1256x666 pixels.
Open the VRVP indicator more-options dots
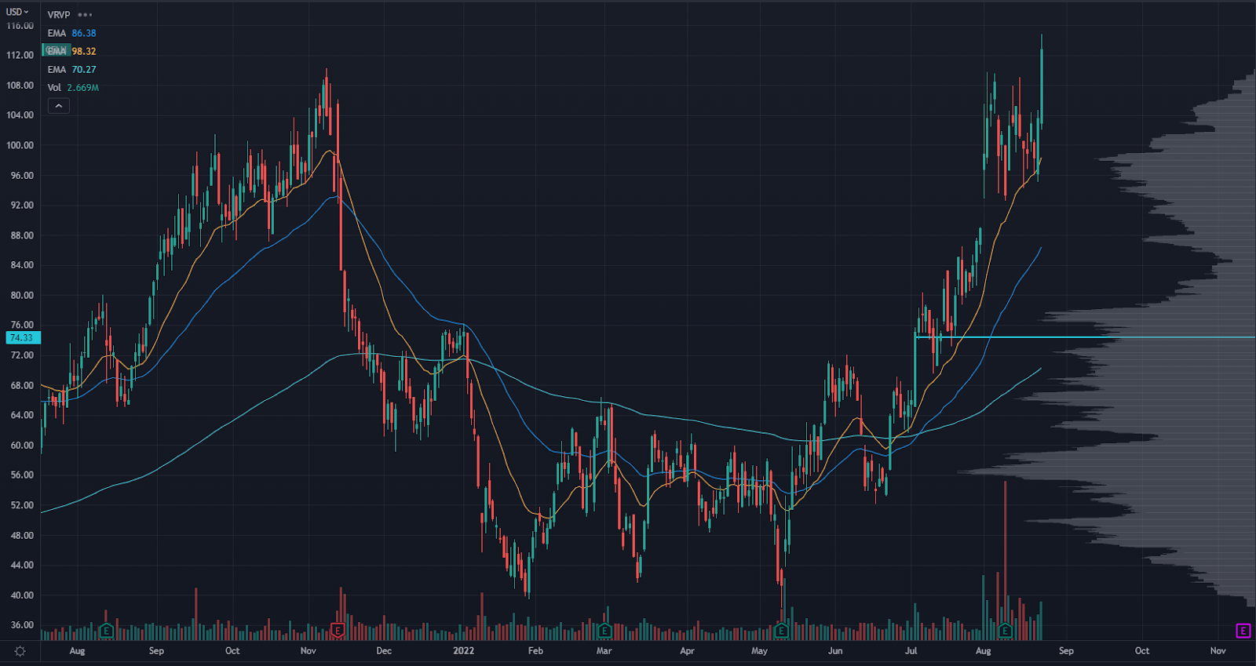(85, 15)
